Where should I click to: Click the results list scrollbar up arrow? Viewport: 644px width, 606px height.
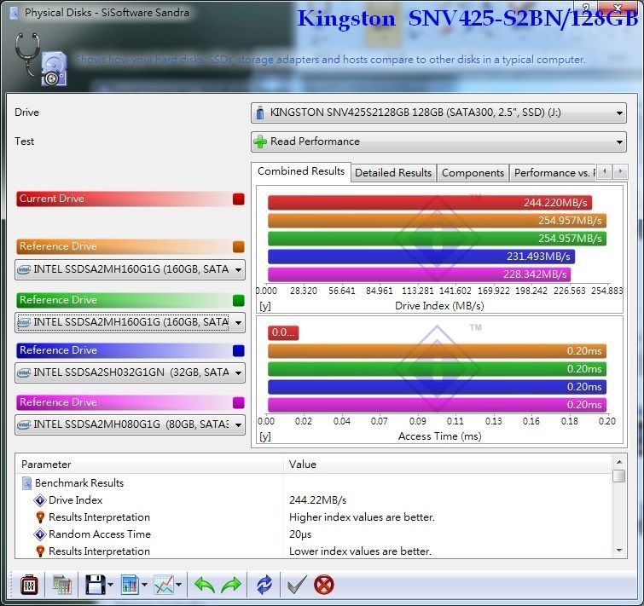(619, 462)
